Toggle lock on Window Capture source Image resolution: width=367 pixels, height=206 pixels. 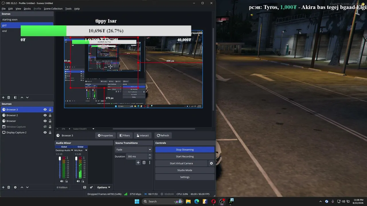pos(50,127)
